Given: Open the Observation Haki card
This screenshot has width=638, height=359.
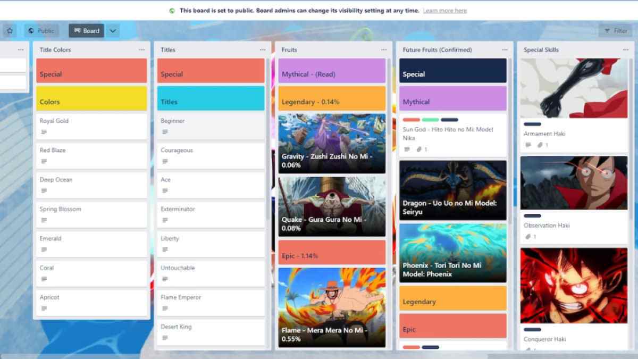Looking at the screenshot, I should click(574, 199).
